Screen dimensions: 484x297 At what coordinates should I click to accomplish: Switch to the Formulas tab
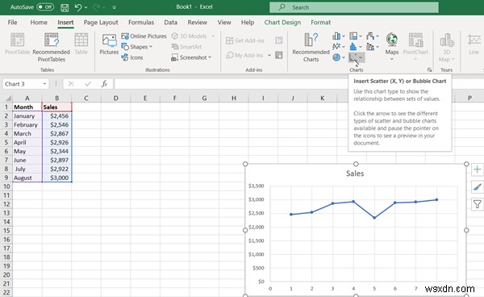click(x=141, y=23)
